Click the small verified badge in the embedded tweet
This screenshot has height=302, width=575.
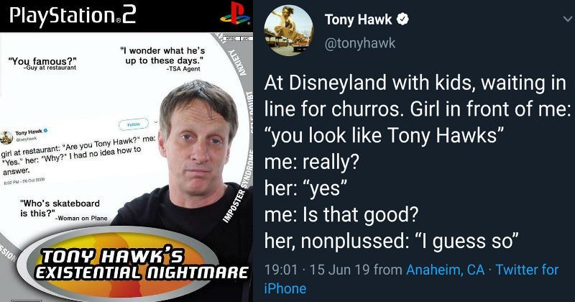46,130
